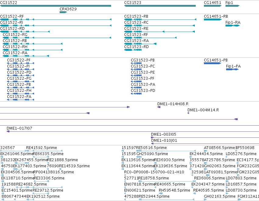The image size is (259, 201).
Task: Open EST label EK261046.5prime
Action: pyautogui.click(x=17, y=154)
